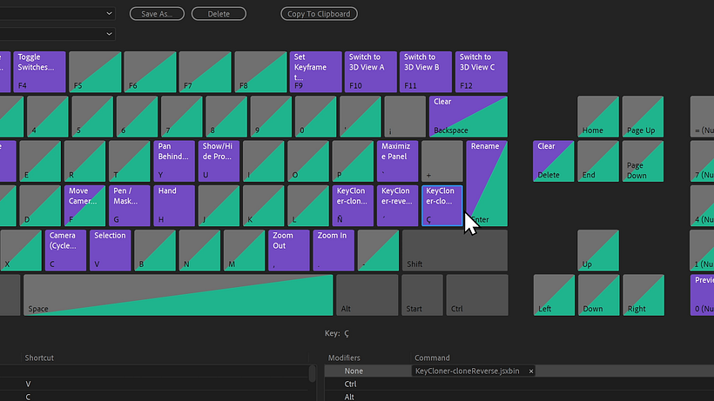Select the B key
The image size is (714, 401).
[155, 250]
